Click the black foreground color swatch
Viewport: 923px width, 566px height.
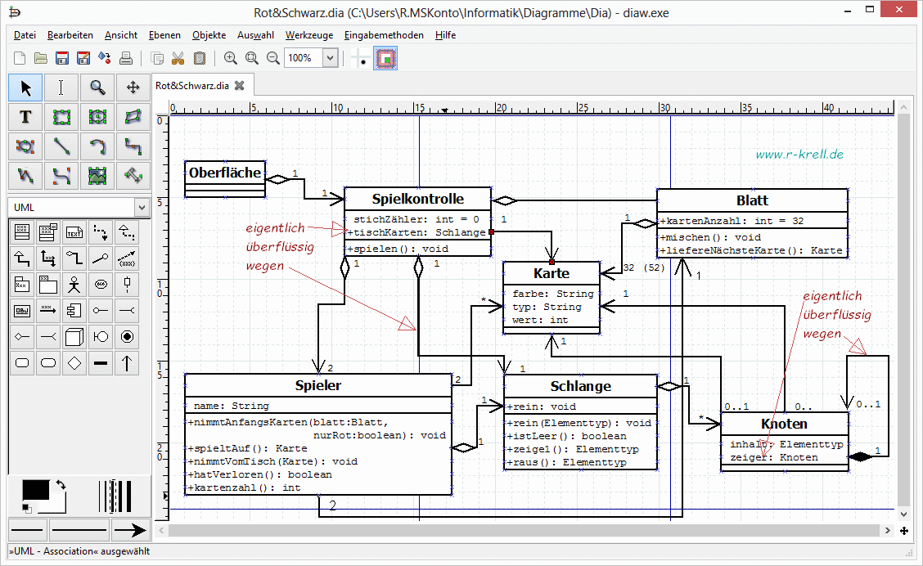(34, 491)
